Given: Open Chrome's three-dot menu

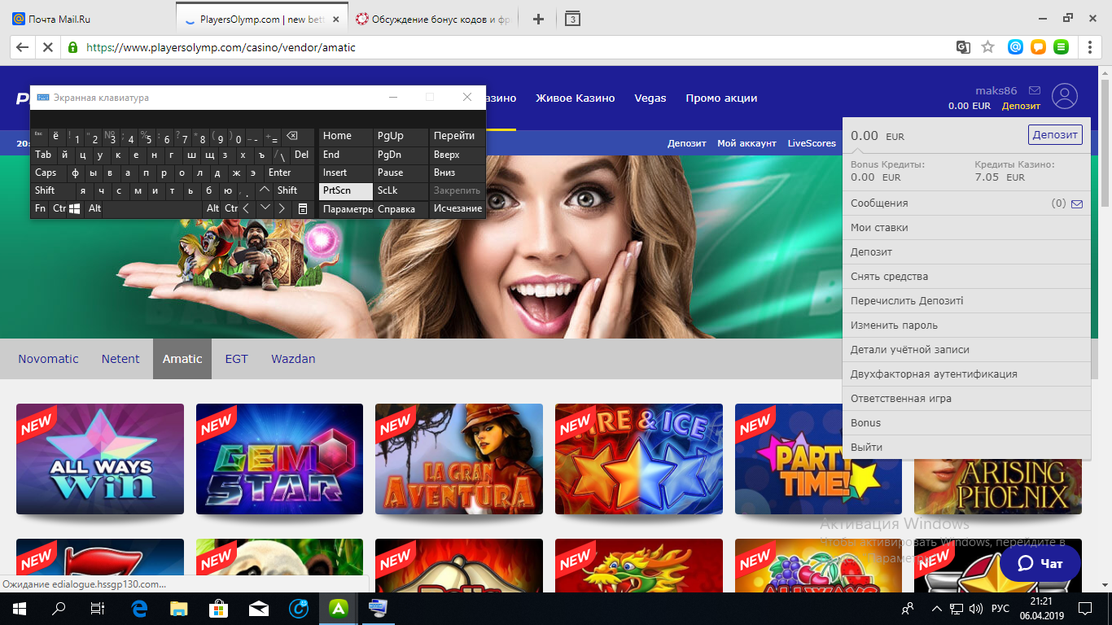Looking at the screenshot, I should (1089, 47).
